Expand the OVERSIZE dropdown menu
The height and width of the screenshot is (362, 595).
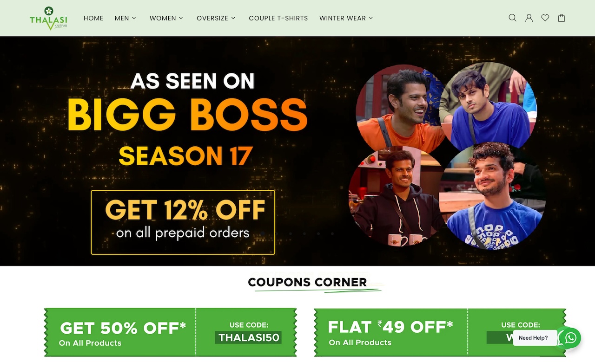pyautogui.click(x=216, y=18)
